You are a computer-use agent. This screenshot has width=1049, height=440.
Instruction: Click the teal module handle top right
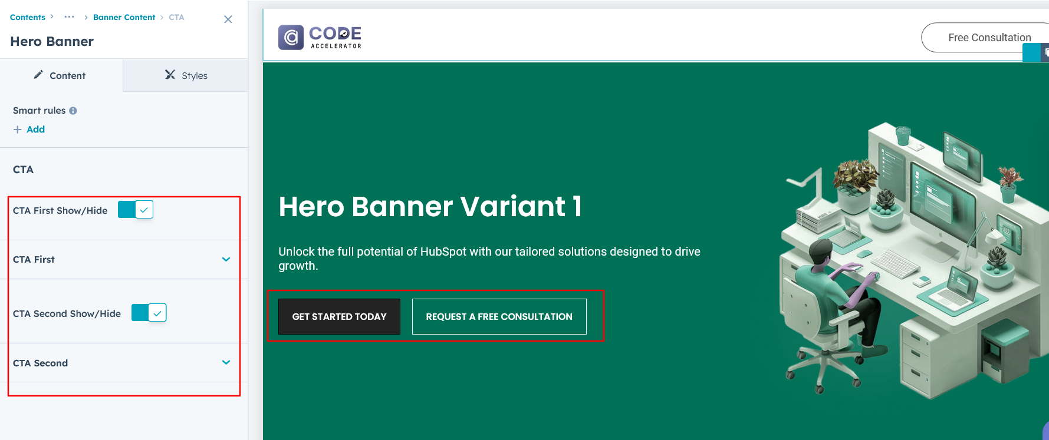tap(1031, 53)
